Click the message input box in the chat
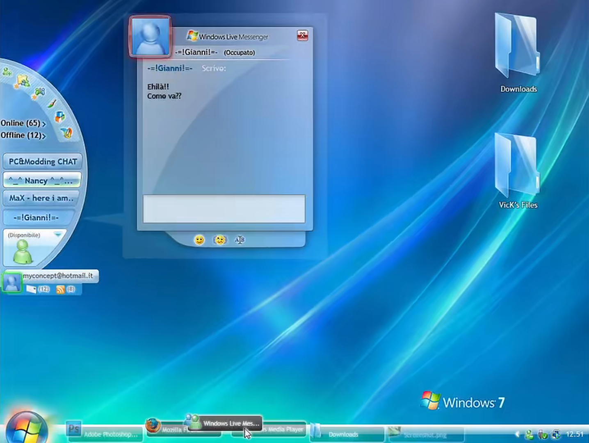 pos(224,209)
